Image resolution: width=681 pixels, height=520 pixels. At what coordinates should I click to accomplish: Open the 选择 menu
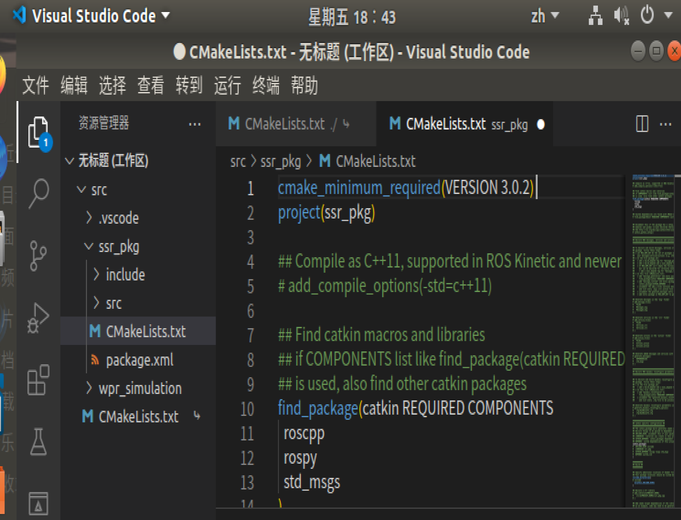click(x=112, y=85)
